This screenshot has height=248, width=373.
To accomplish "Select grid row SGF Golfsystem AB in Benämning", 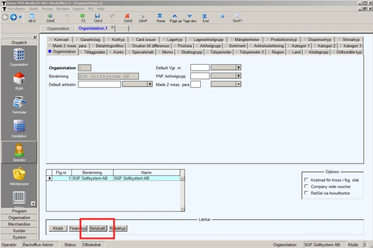I will pyautogui.click(x=92, y=178).
